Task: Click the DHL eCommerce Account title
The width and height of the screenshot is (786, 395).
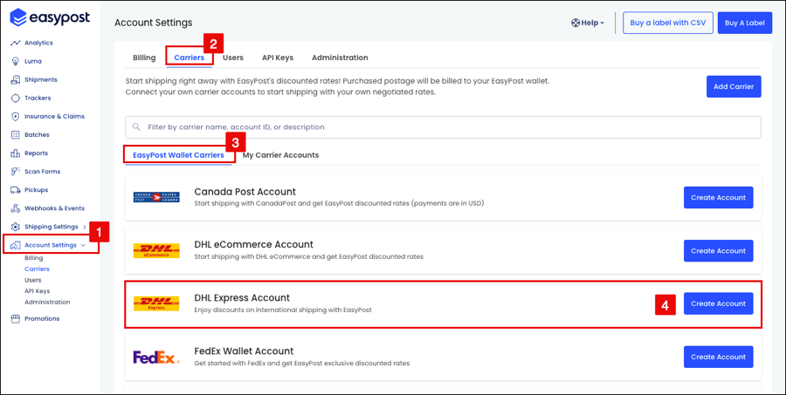Action: pos(253,245)
